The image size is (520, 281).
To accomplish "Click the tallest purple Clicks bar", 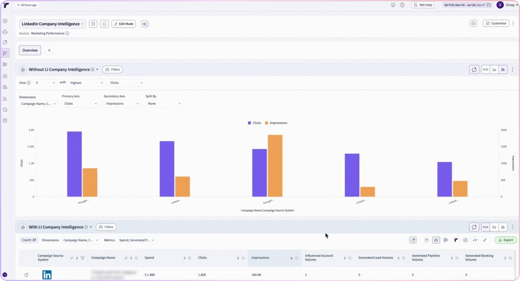I will click(74, 164).
